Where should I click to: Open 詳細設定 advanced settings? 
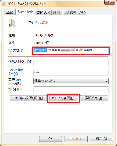(94, 98)
